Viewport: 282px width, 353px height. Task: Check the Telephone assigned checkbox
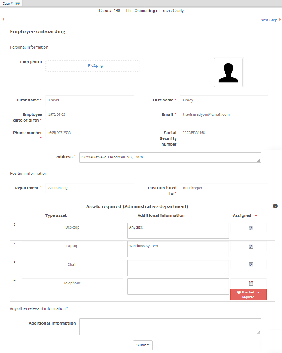[251, 283]
